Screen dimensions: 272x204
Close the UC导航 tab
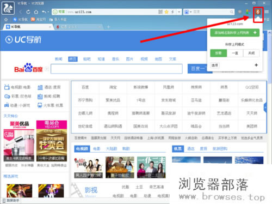click(50, 27)
